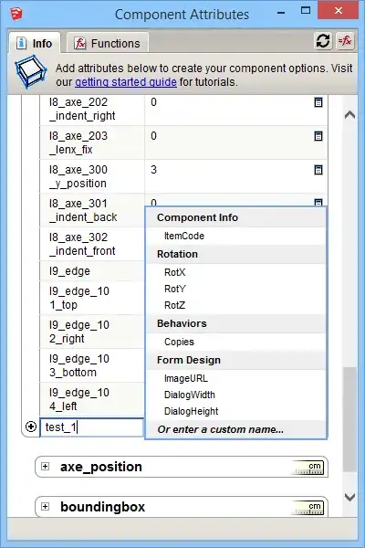Toggle the formula view icon
Screen dimensions: 365x548
[345, 41]
